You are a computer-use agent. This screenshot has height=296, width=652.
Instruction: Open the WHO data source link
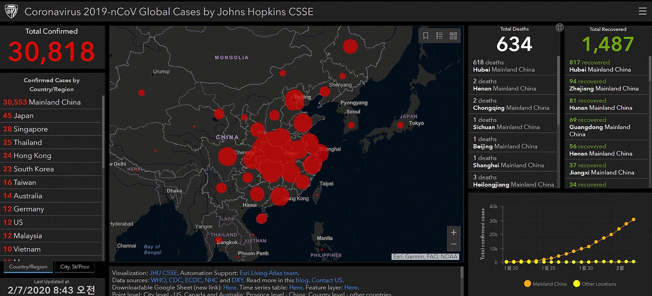157,280
